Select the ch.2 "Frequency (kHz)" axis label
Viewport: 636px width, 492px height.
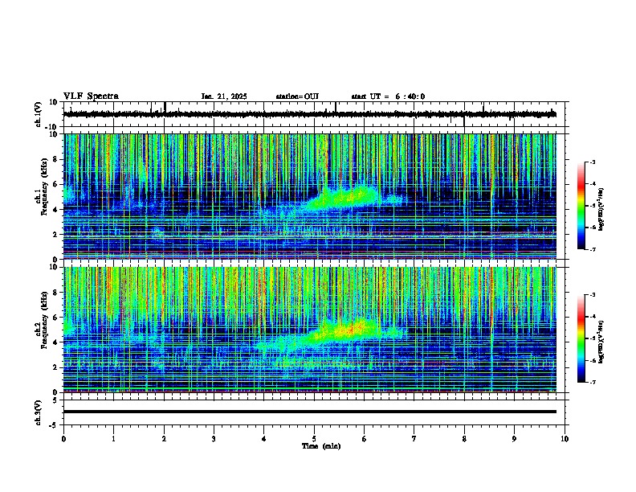[44, 319]
